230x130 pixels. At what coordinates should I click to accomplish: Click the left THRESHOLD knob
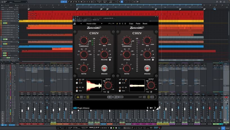click(x=83, y=41)
